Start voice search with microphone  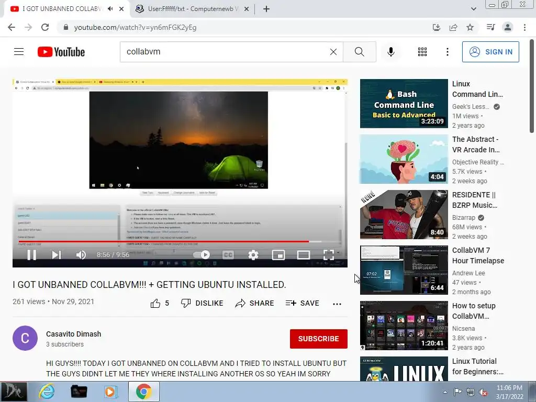click(391, 52)
